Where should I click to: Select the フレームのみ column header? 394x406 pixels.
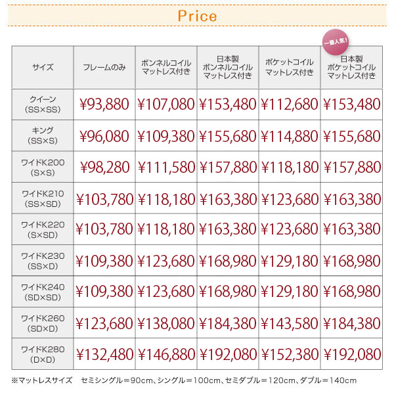pos(104,67)
